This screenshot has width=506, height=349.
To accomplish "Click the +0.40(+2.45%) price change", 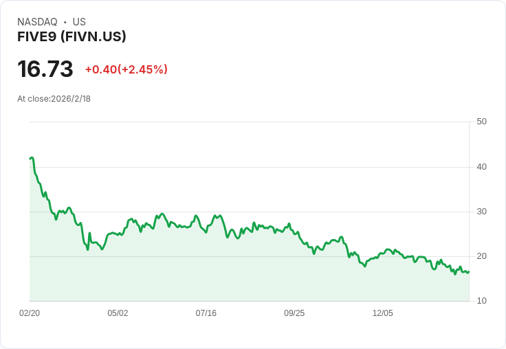I will [x=126, y=69].
